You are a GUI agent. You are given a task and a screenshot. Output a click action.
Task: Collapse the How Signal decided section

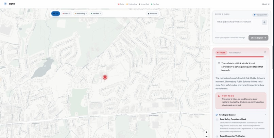[x=265, y=115]
